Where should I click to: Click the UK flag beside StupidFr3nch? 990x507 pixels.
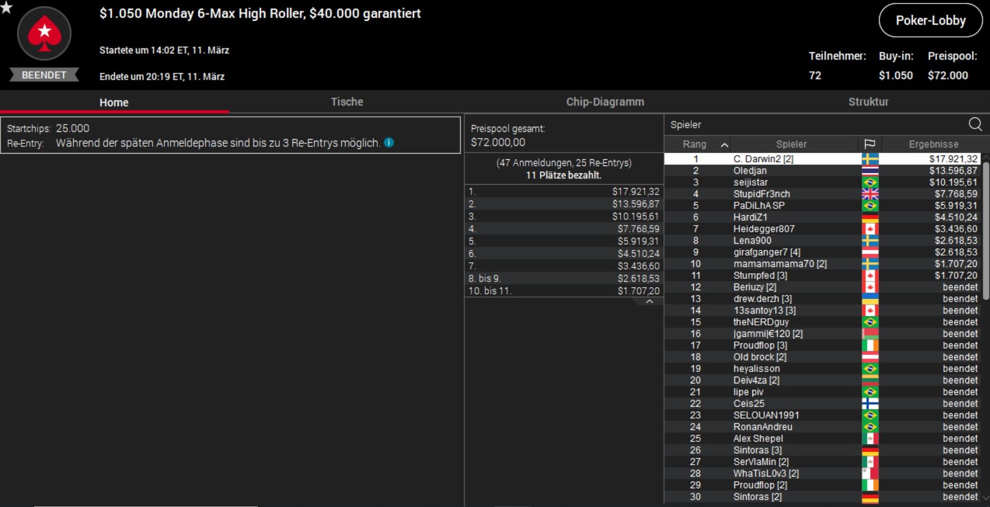870,194
